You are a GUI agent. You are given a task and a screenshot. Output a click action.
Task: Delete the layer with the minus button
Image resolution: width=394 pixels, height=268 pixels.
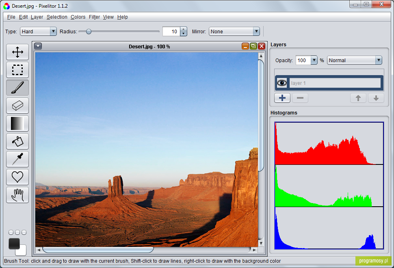click(x=300, y=98)
